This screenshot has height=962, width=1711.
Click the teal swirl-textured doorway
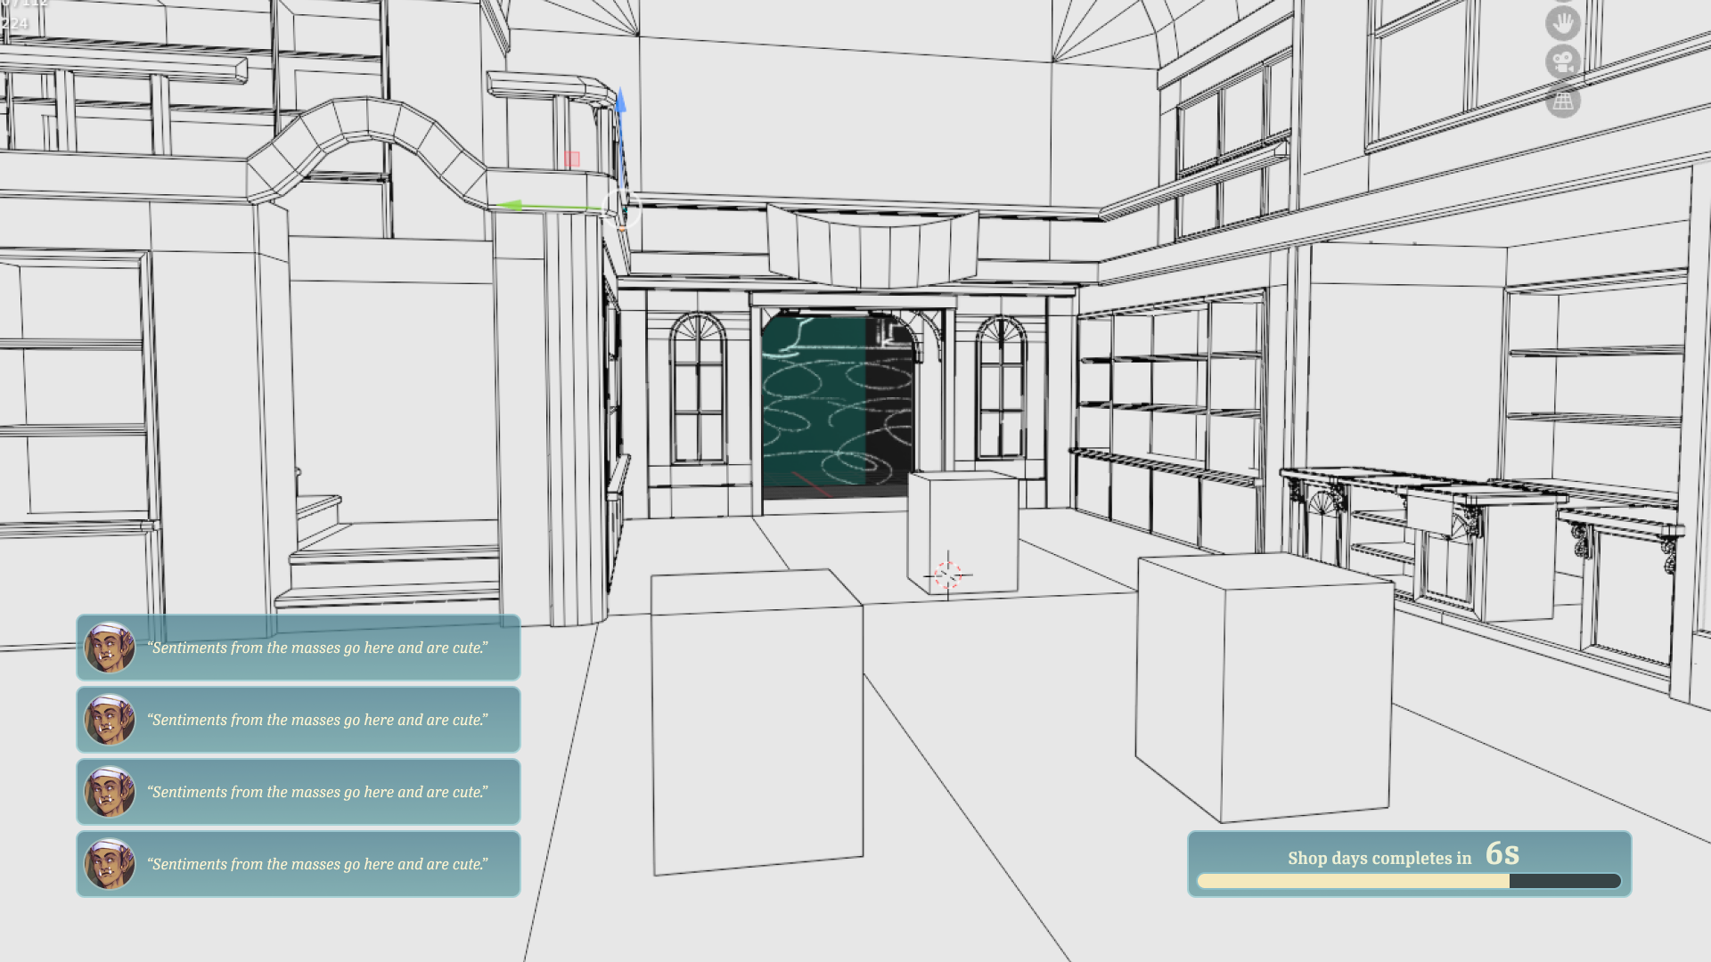point(836,401)
